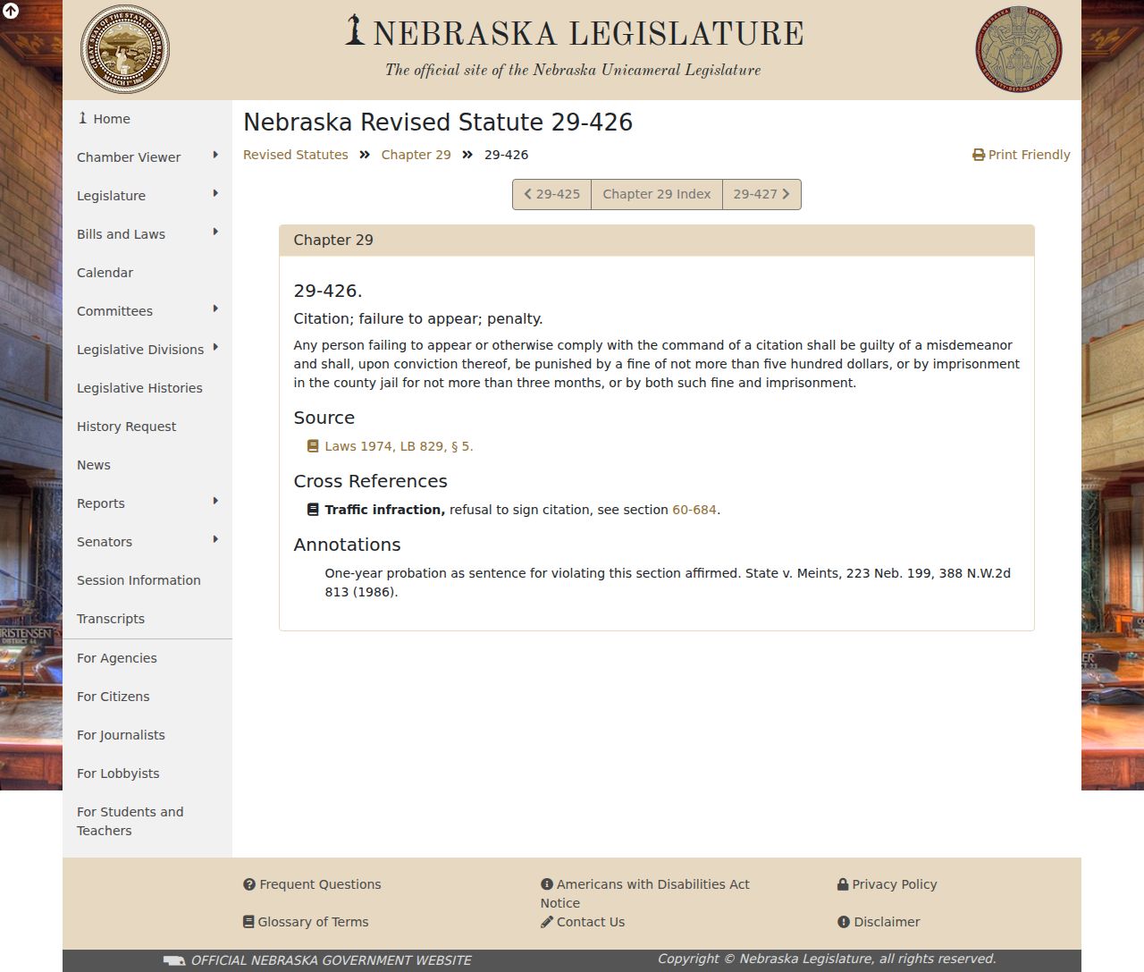Viewport: 1144px width, 972px height.
Task: Expand the Legislative Divisions submenu arrow
Action: (x=215, y=347)
